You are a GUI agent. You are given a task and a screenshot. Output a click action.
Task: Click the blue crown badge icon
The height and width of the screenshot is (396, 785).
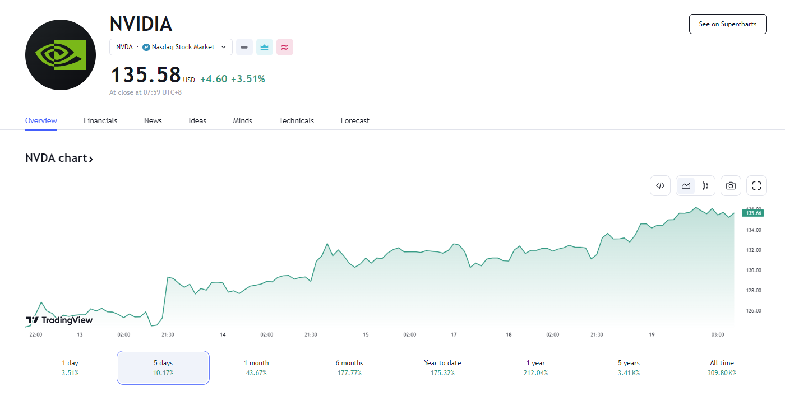[x=265, y=47]
